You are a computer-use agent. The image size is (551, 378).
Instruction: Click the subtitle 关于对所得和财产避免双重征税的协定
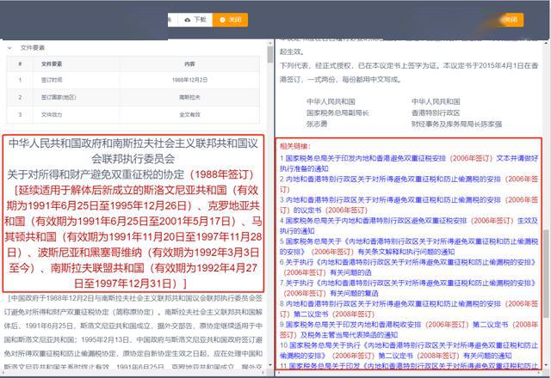coord(96,174)
